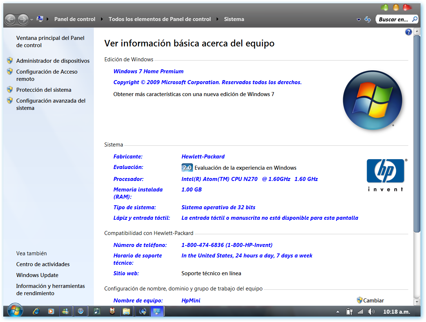Click the 2.0 experience score badge

187,168
